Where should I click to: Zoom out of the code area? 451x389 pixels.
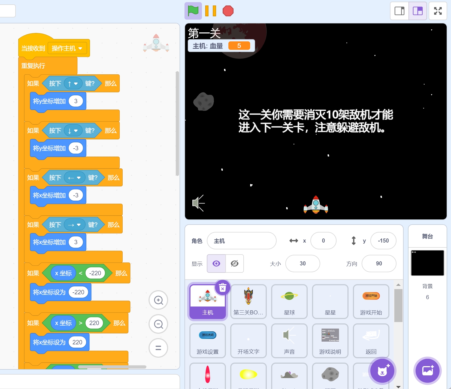158,324
